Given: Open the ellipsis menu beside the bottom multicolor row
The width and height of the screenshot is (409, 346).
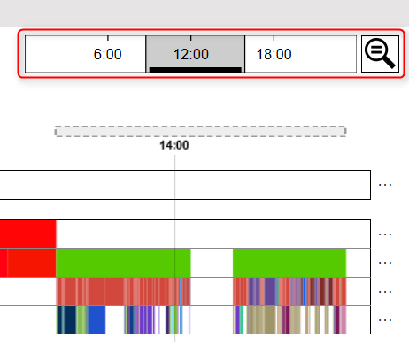Looking at the screenshot, I should (385, 320).
